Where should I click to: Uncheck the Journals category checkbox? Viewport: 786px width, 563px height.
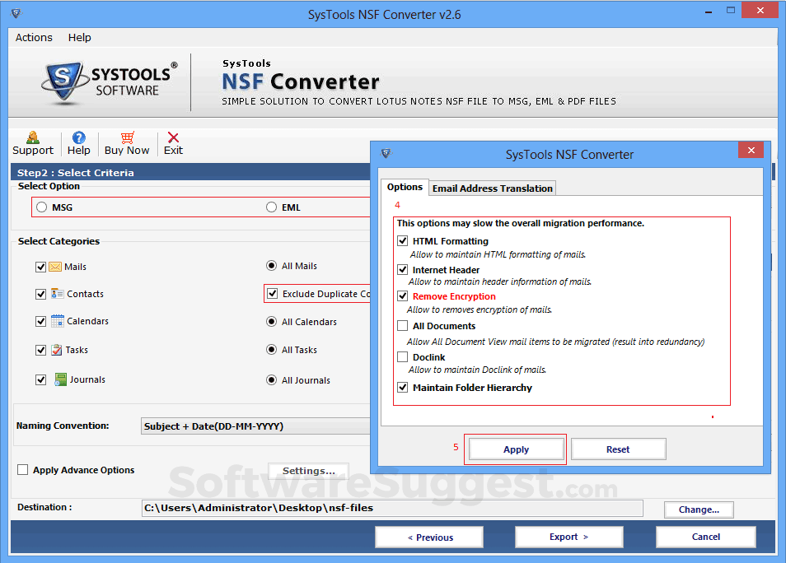(41, 379)
